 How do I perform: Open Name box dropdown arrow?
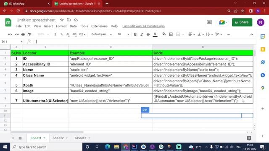21,42
